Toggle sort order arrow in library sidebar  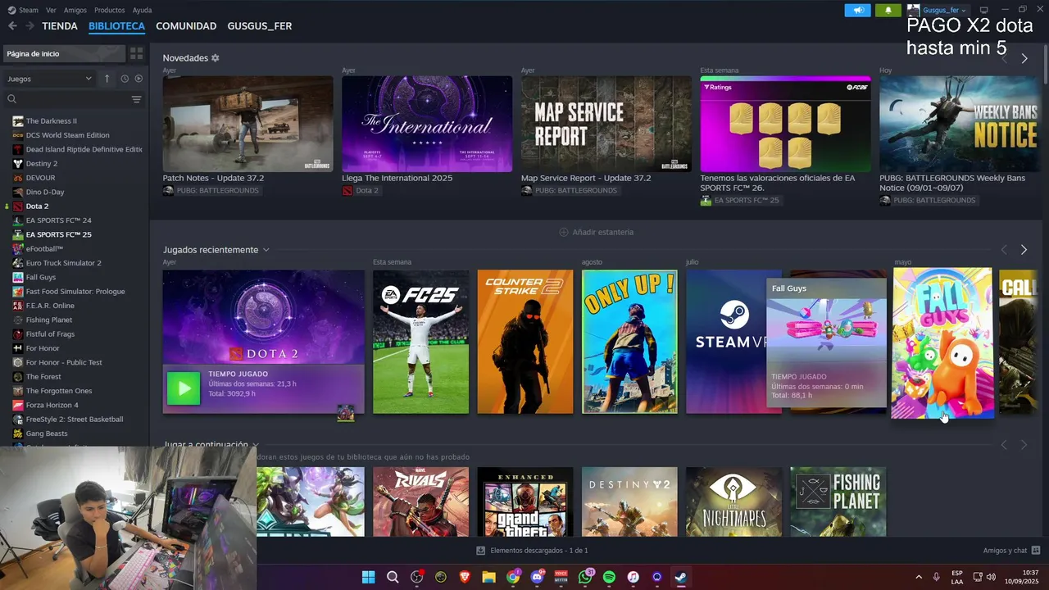pos(107,79)
